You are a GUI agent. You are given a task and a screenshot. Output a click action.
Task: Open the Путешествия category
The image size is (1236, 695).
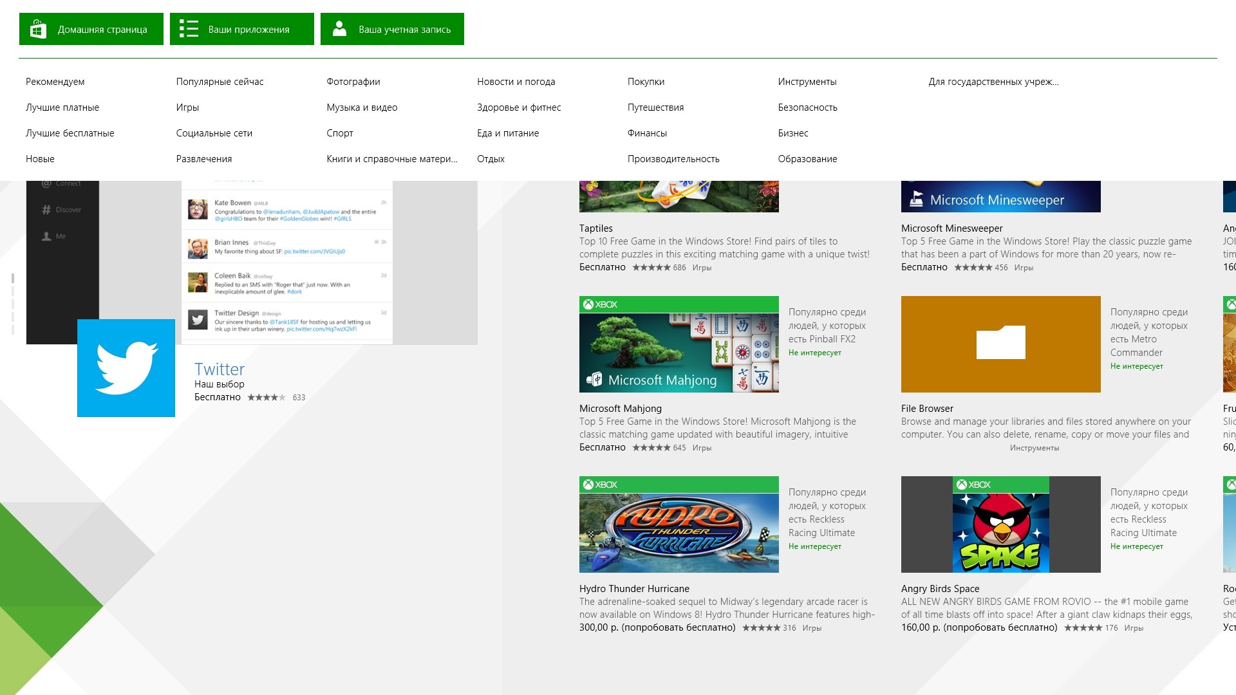click(655, 107)
